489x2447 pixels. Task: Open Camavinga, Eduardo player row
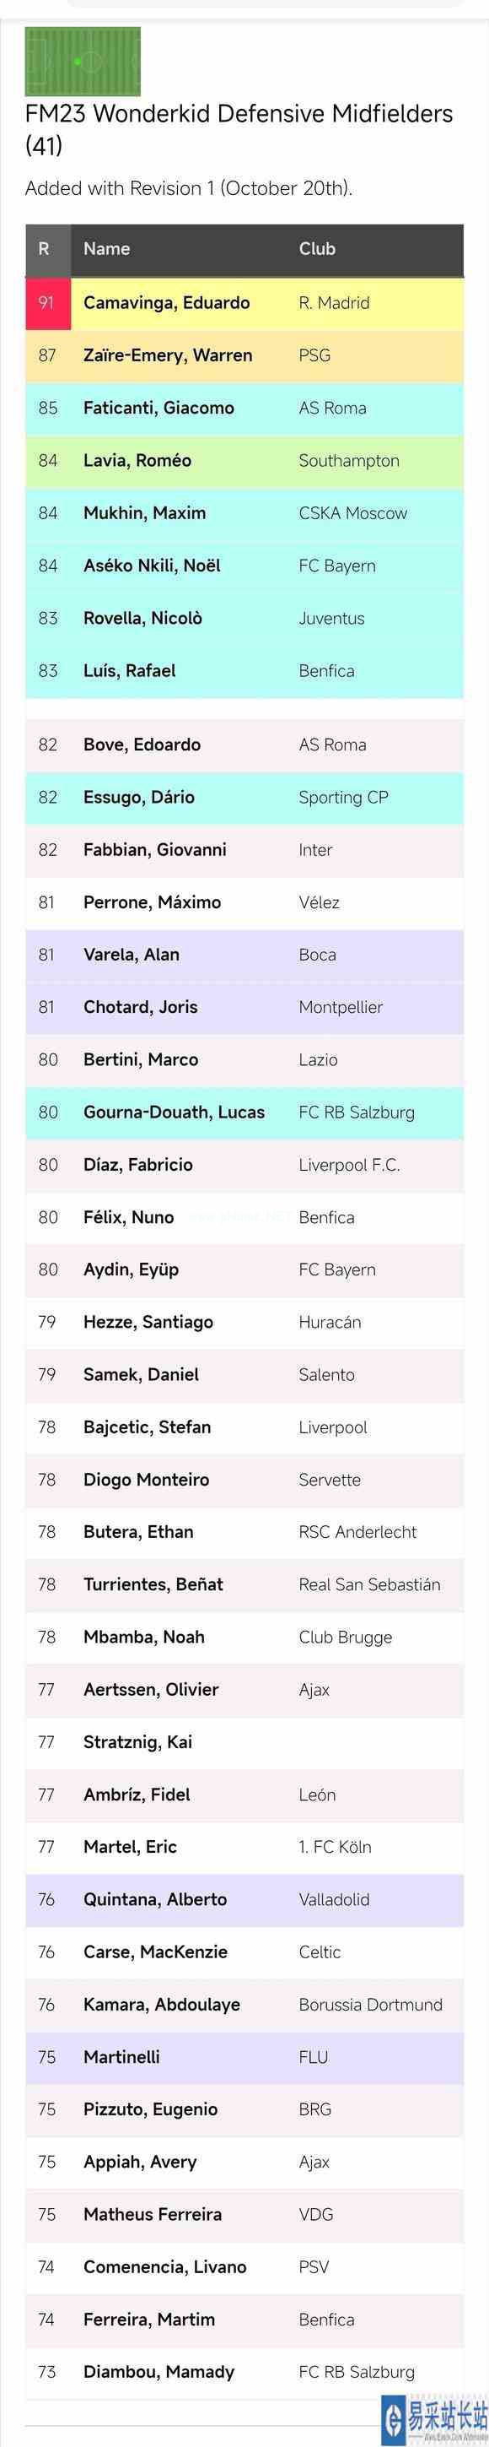tap(244, 303)
